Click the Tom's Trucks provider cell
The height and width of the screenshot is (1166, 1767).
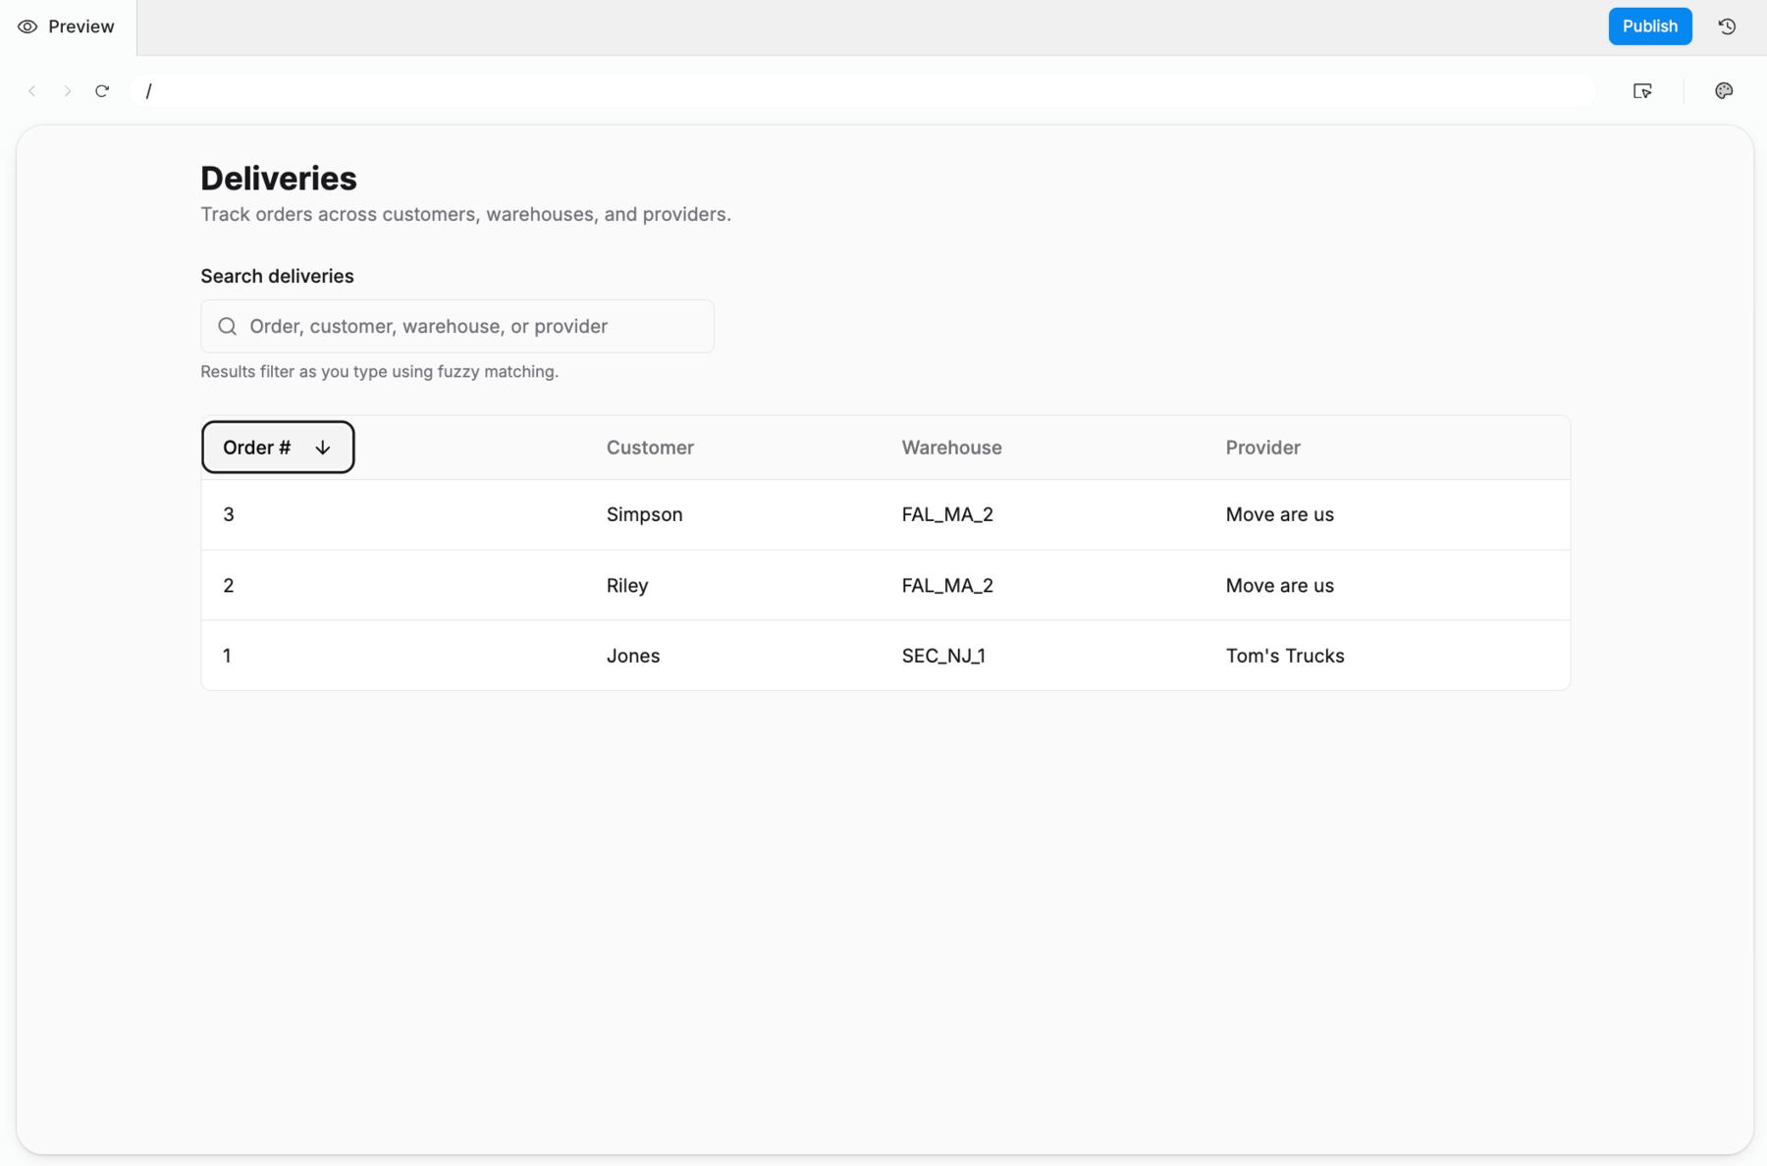tap(1284, 656)
